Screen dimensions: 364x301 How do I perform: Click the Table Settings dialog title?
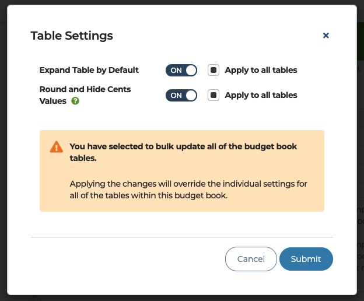tap(72, 36)
